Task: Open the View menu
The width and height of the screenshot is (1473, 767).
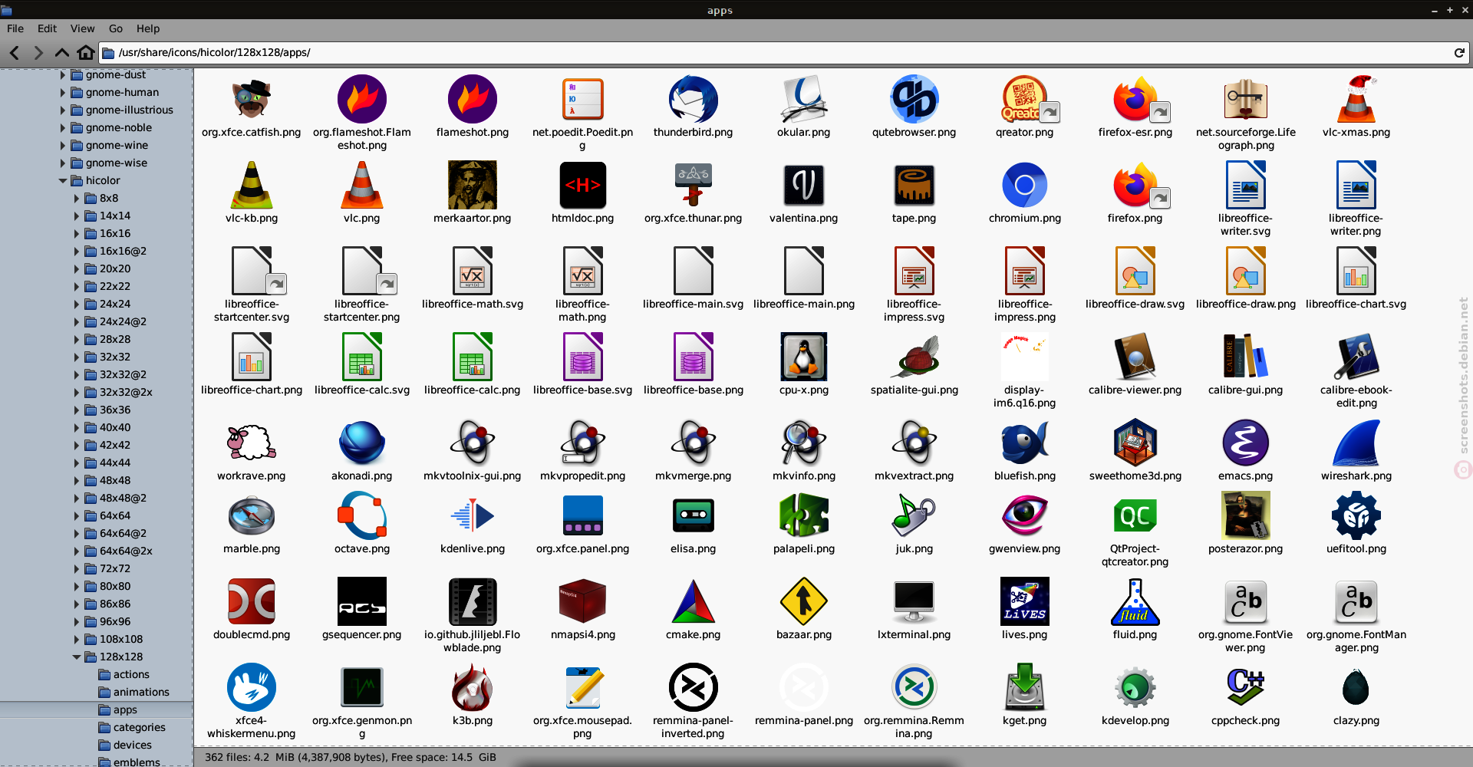Action: pos(82,28)
